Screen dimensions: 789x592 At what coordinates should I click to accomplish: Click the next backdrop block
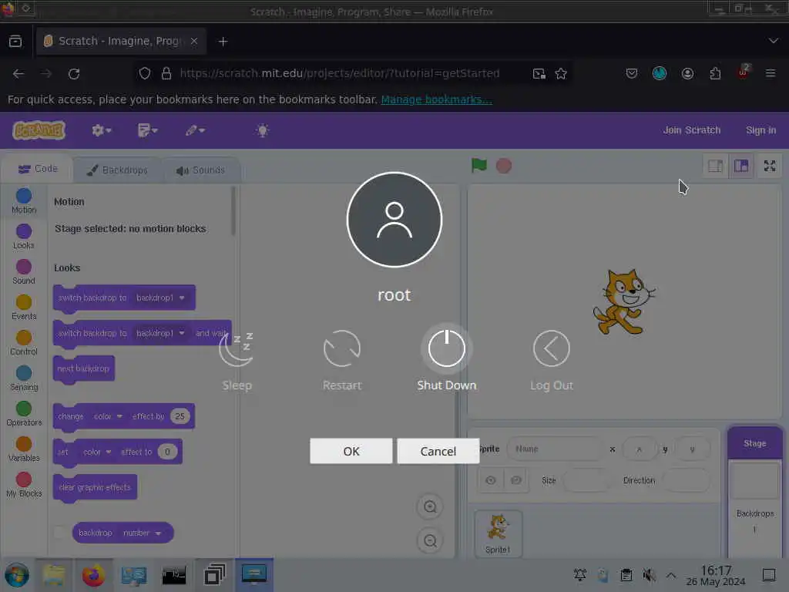[83, 369]
